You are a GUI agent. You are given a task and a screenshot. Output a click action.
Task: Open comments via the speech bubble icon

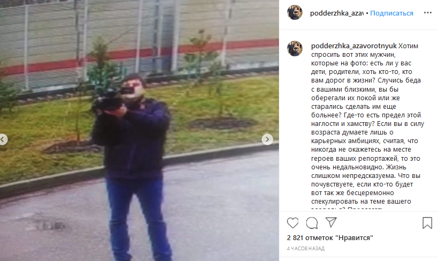click(312, 223)
